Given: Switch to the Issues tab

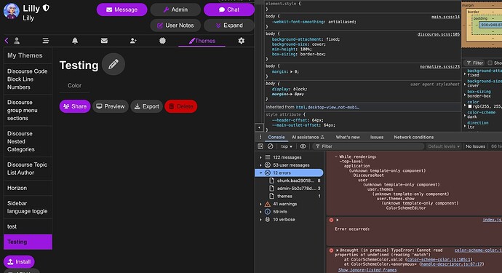Looking at the screenshot, I should tap(377, 137).
